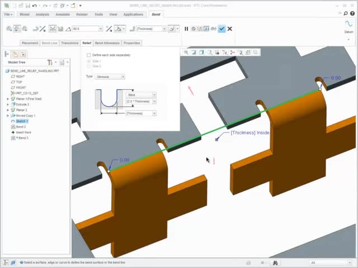Select the RIGHT datum plane in model tree

(20, 76)
